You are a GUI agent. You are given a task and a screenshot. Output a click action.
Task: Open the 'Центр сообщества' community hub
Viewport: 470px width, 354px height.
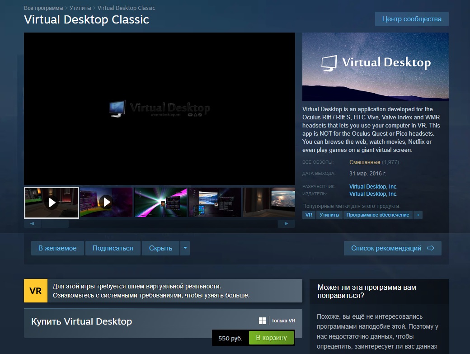click(x=412, y=19)
